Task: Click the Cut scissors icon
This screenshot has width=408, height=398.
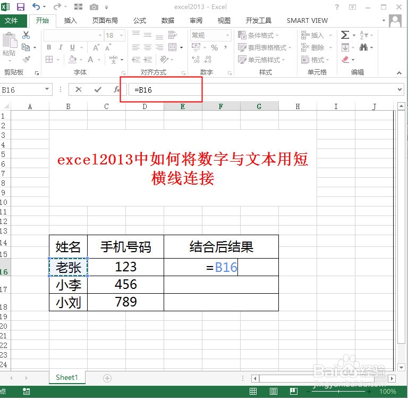Action: pyautogui.click(x=26, y=35)
